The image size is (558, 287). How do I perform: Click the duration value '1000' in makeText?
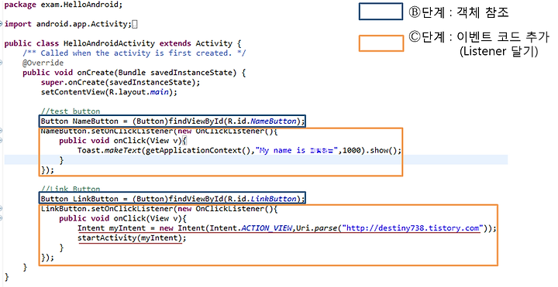pos(352,150)
